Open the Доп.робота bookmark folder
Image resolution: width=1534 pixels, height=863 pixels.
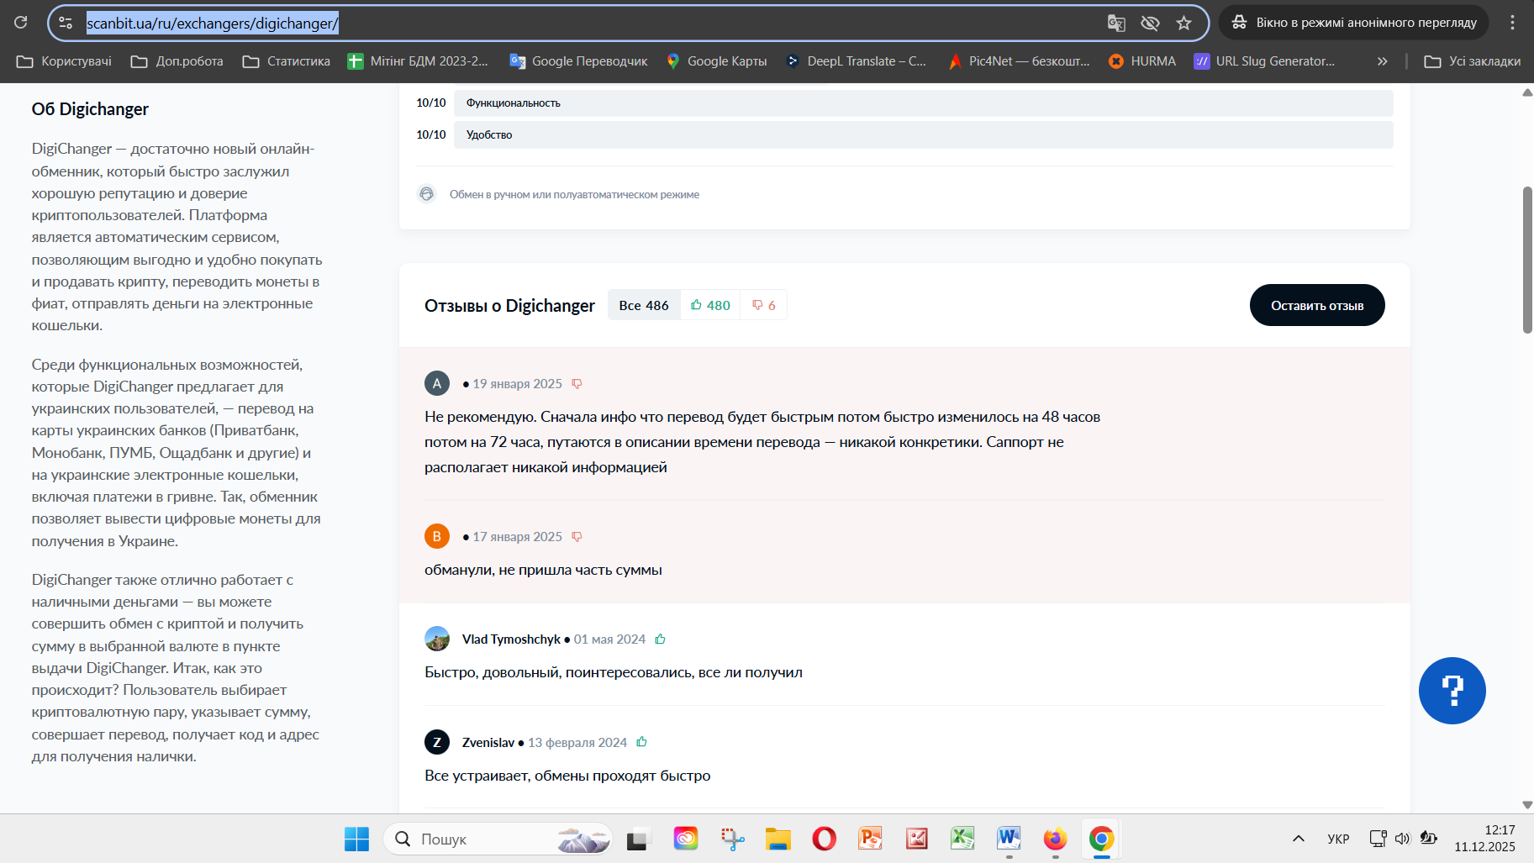pyautogui.click(x=177, y=61)
